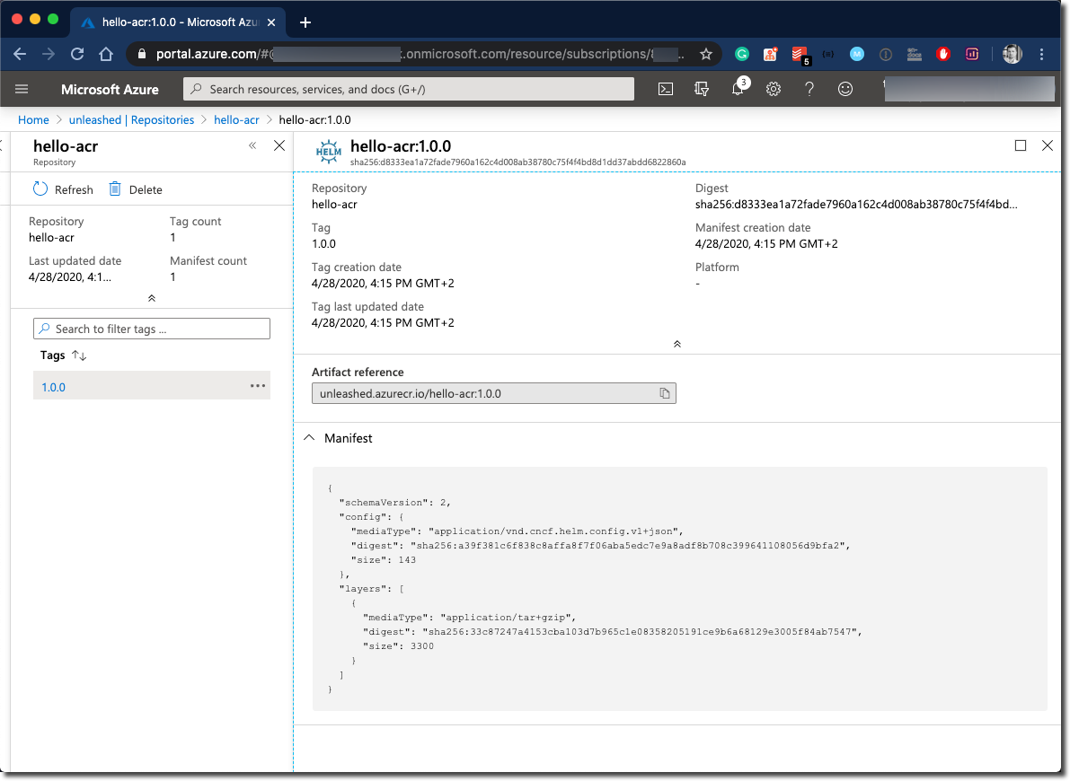This screenshot has width=1070, height=781.
Task: Open hello-acr breadcrumb link
Action: [237, 119]
